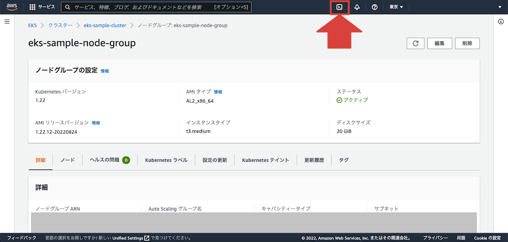Click the help question mark icon
This screenshot has width=508, height=242.
tap(374, 7)
